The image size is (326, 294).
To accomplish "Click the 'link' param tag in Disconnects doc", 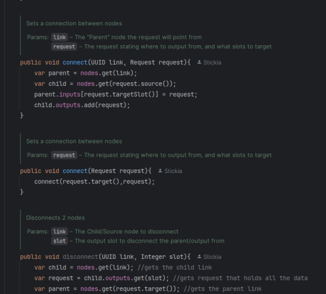I will [59, 232].
